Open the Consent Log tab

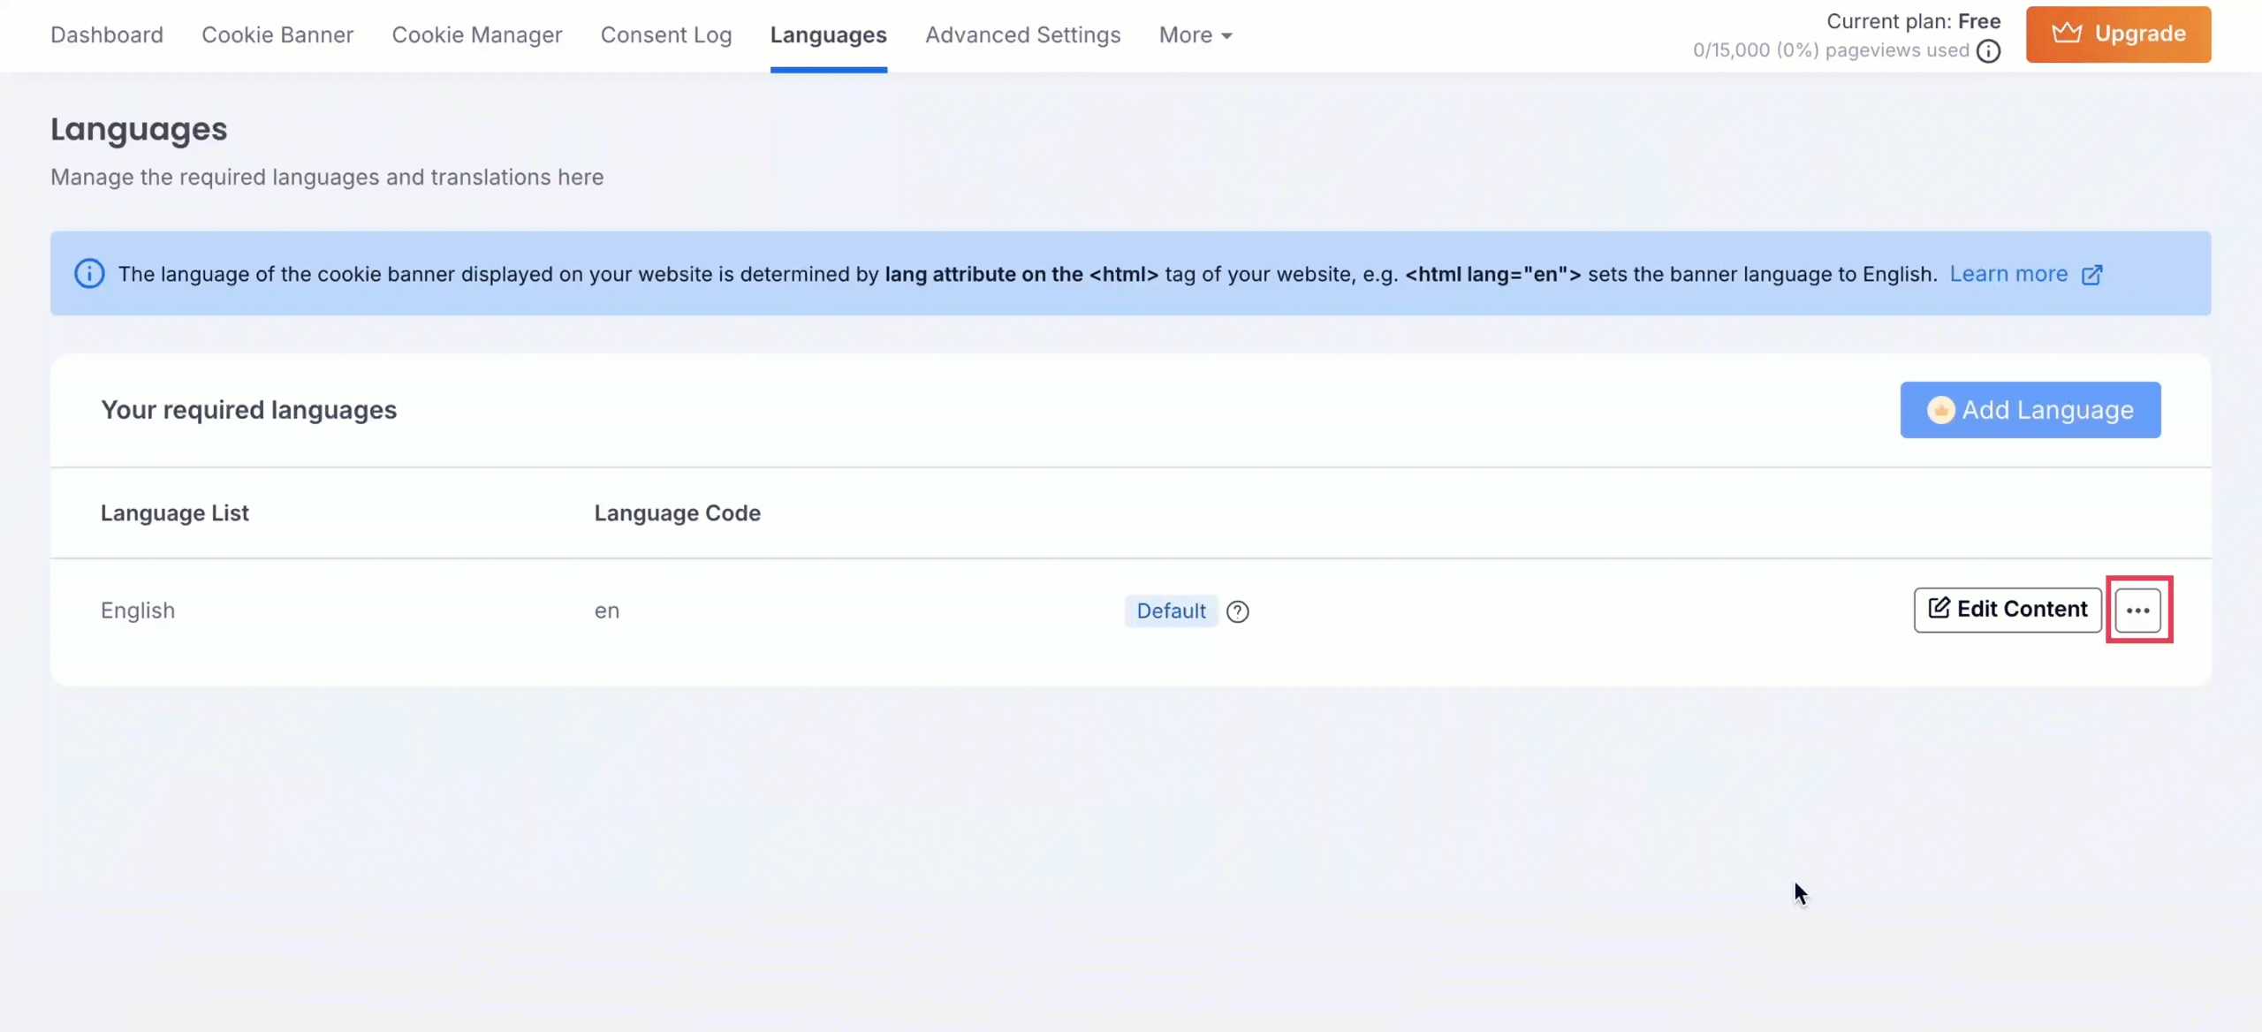tap(666, 35)
